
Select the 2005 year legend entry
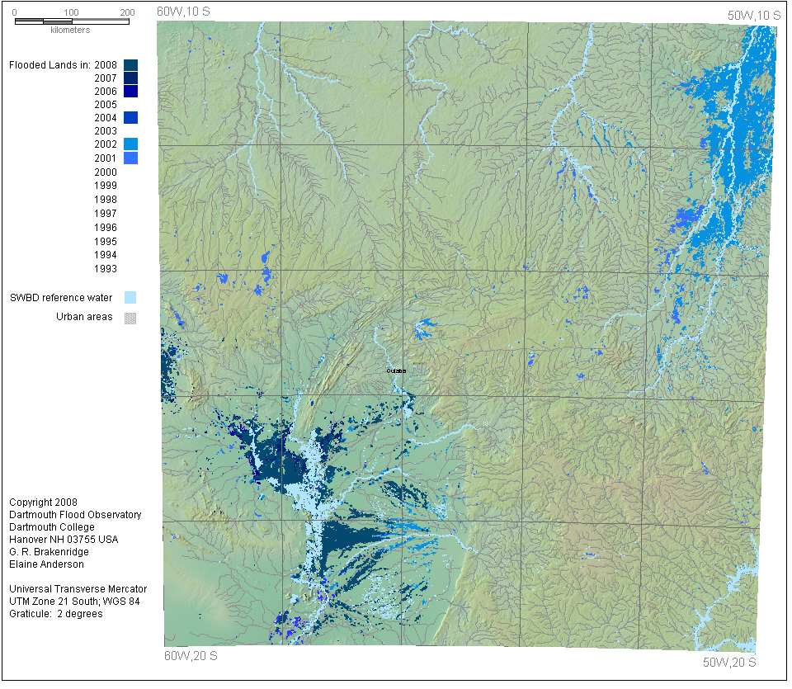(106, 105)
